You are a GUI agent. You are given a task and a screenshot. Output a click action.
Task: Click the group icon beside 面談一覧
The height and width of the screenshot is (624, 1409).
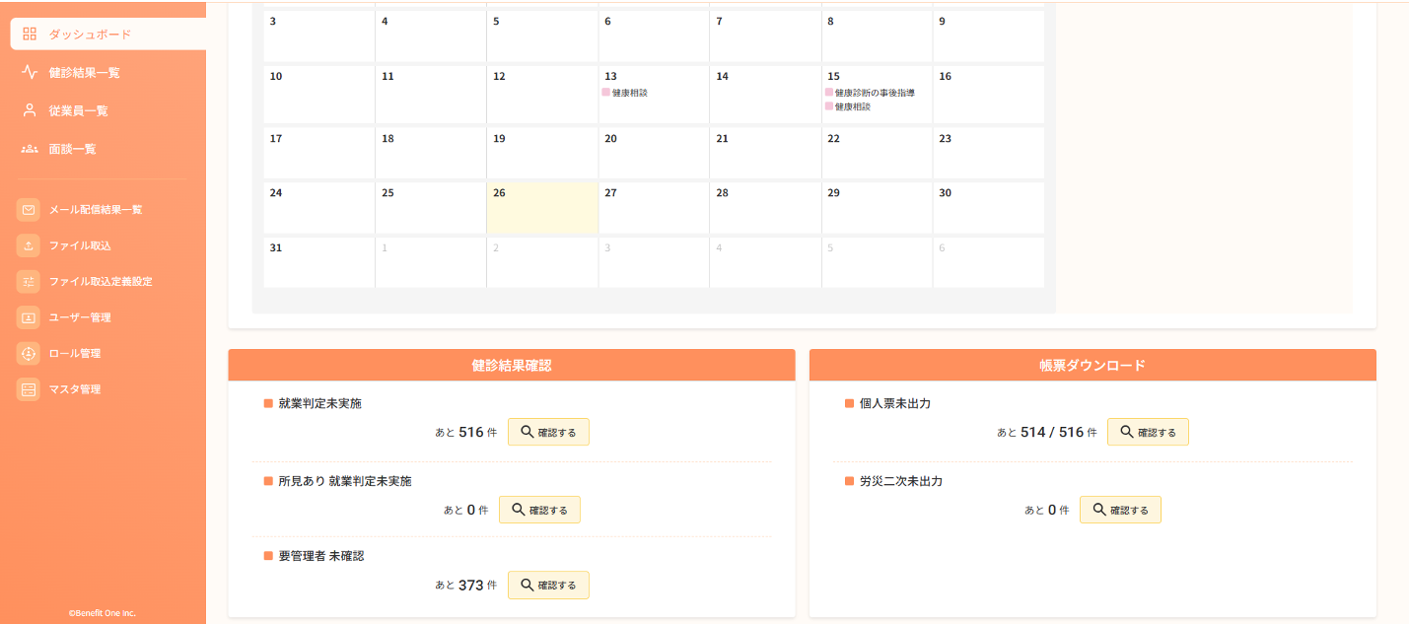click(x=30, y=149)
